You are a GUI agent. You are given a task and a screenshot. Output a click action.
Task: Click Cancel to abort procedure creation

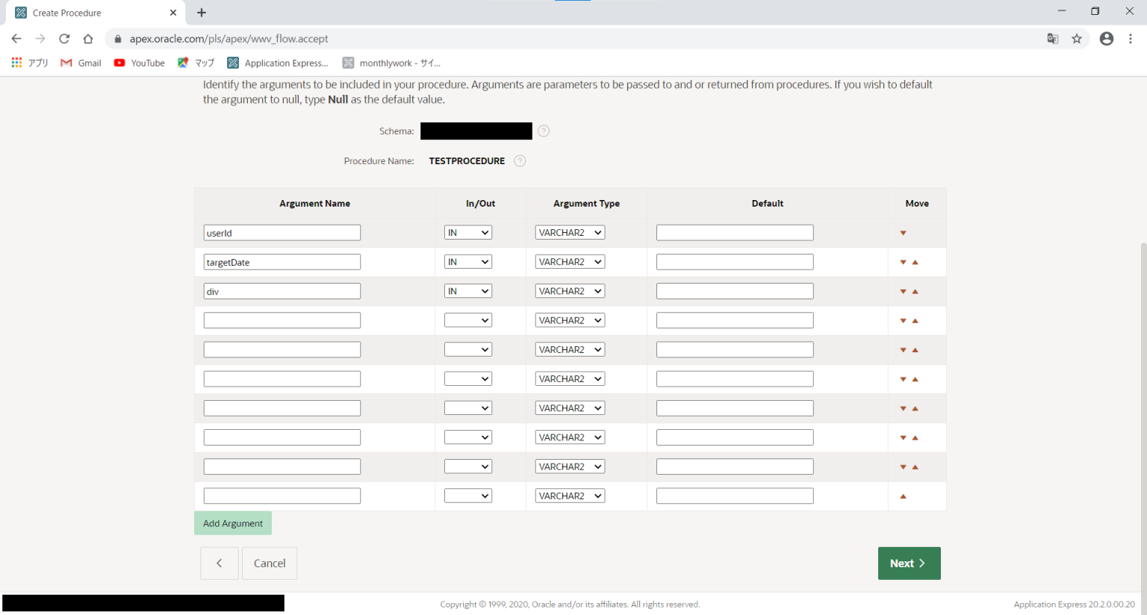tap(270, 564)
